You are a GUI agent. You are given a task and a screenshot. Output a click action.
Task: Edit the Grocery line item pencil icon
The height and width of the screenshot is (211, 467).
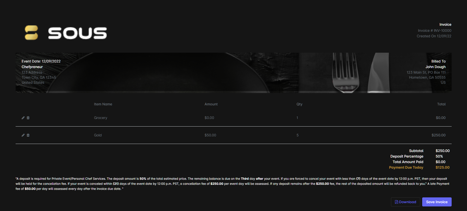coord(23,118)
